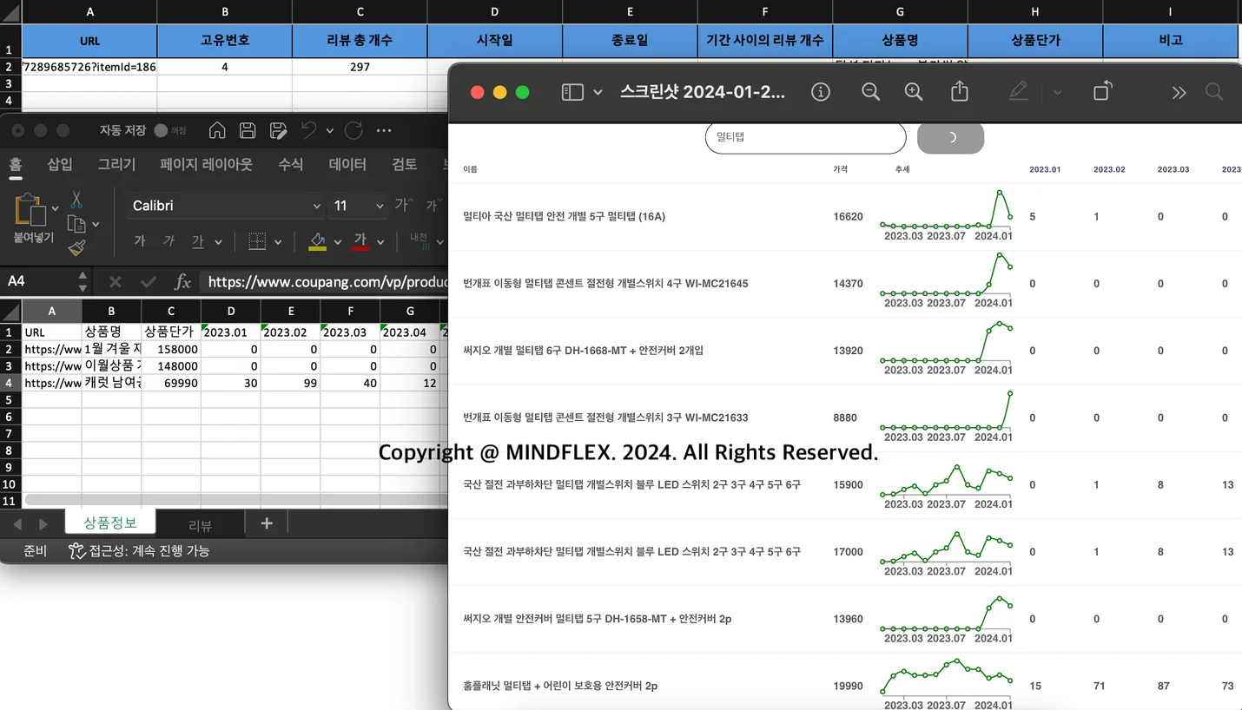1242x710 pixels.
Task: Click the Preview markup pencil icon
Action: (x=1019, y=91)
